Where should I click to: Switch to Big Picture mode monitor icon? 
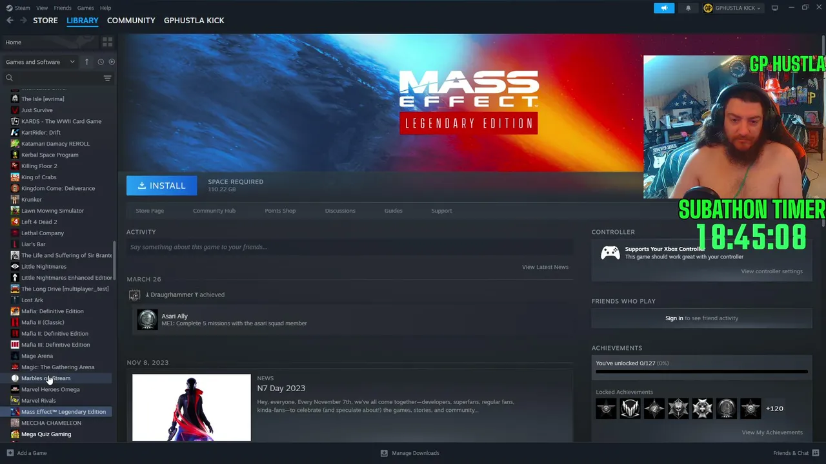[x=774, y=8]
